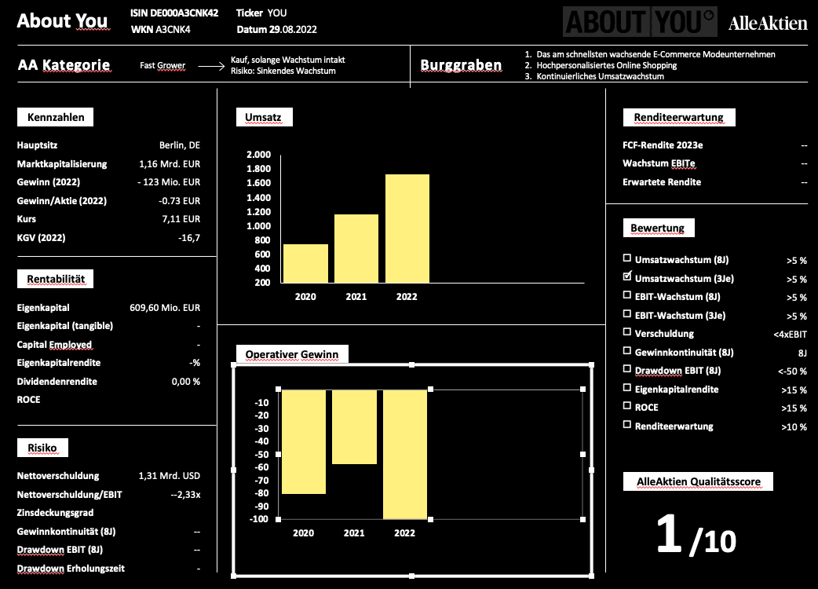Image resolution: width=818 pixels, height=589 pixels.
Task: Enable the EBIT-Wachstum (3Je) checkbox
Action: point(627,313)
